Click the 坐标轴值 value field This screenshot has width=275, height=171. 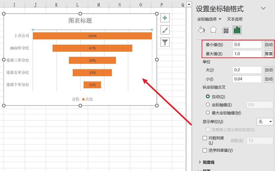coord(260,105)
